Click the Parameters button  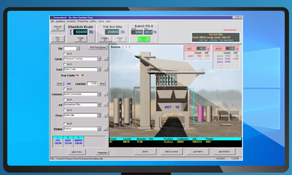[102, 153]
